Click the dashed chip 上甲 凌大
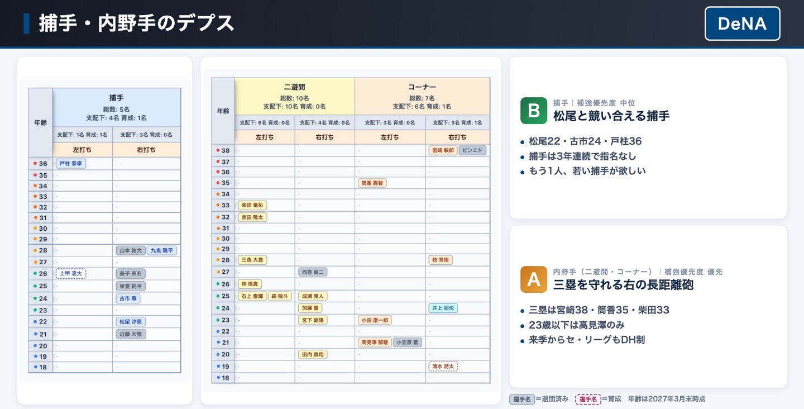Image resolution: width=804 pixels, height=409 pixels. 71,274
